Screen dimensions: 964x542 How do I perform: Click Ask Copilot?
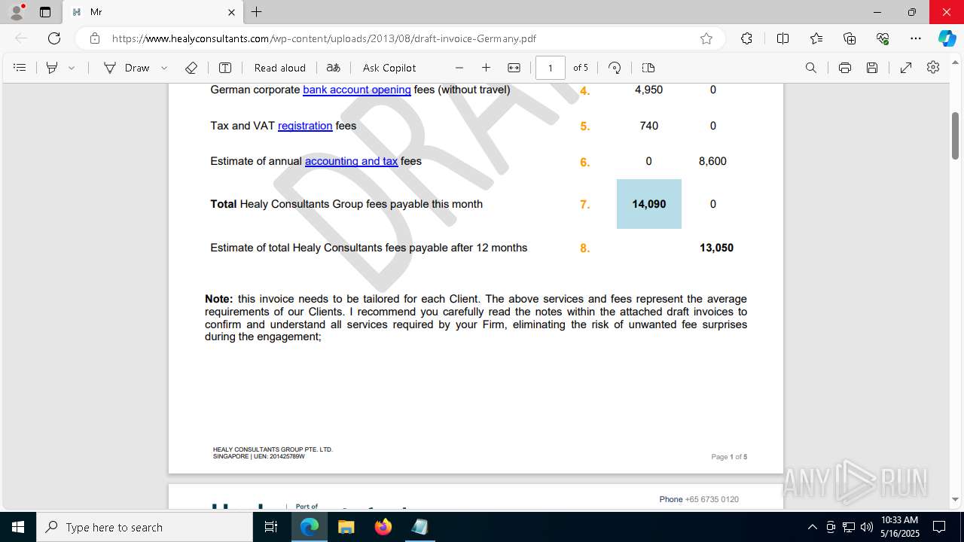click(389, 68)
